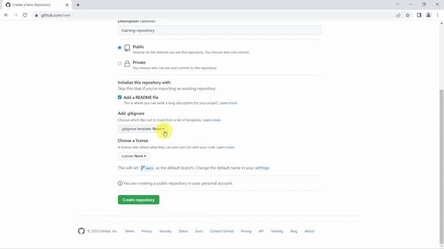The height and width of the screenshot is (249, 444).
Task: Click the 'Choose a license' heading text
Action: click(x=133, y=140)
